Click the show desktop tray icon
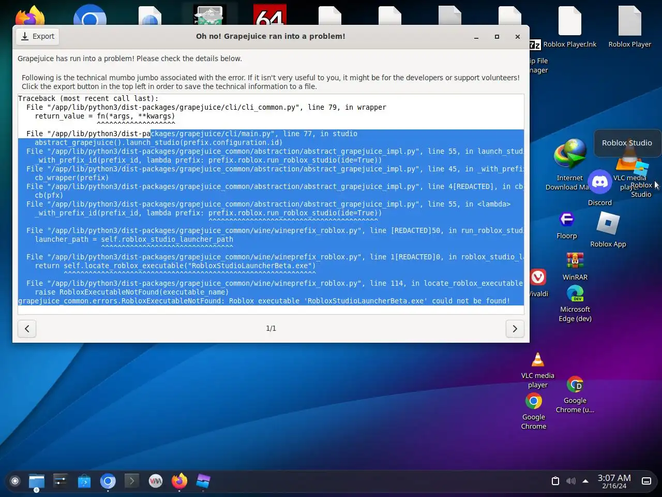662x497 pixels. (646, 481)
